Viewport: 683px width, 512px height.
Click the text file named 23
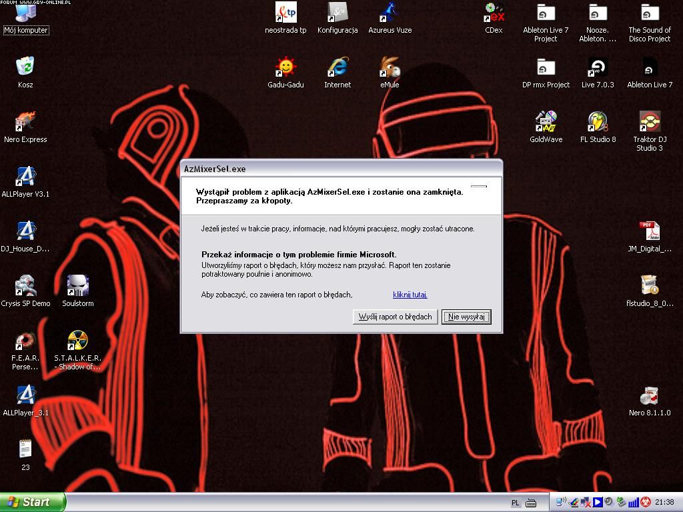coord(25,455)
